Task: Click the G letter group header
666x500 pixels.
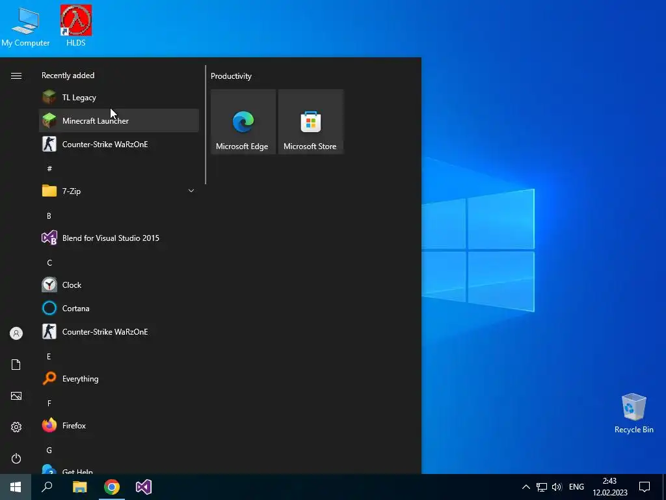Action: [49, 450]
